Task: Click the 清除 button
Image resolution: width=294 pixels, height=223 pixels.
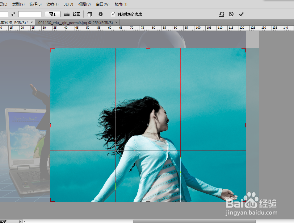Action: click(x=52, y=14)
